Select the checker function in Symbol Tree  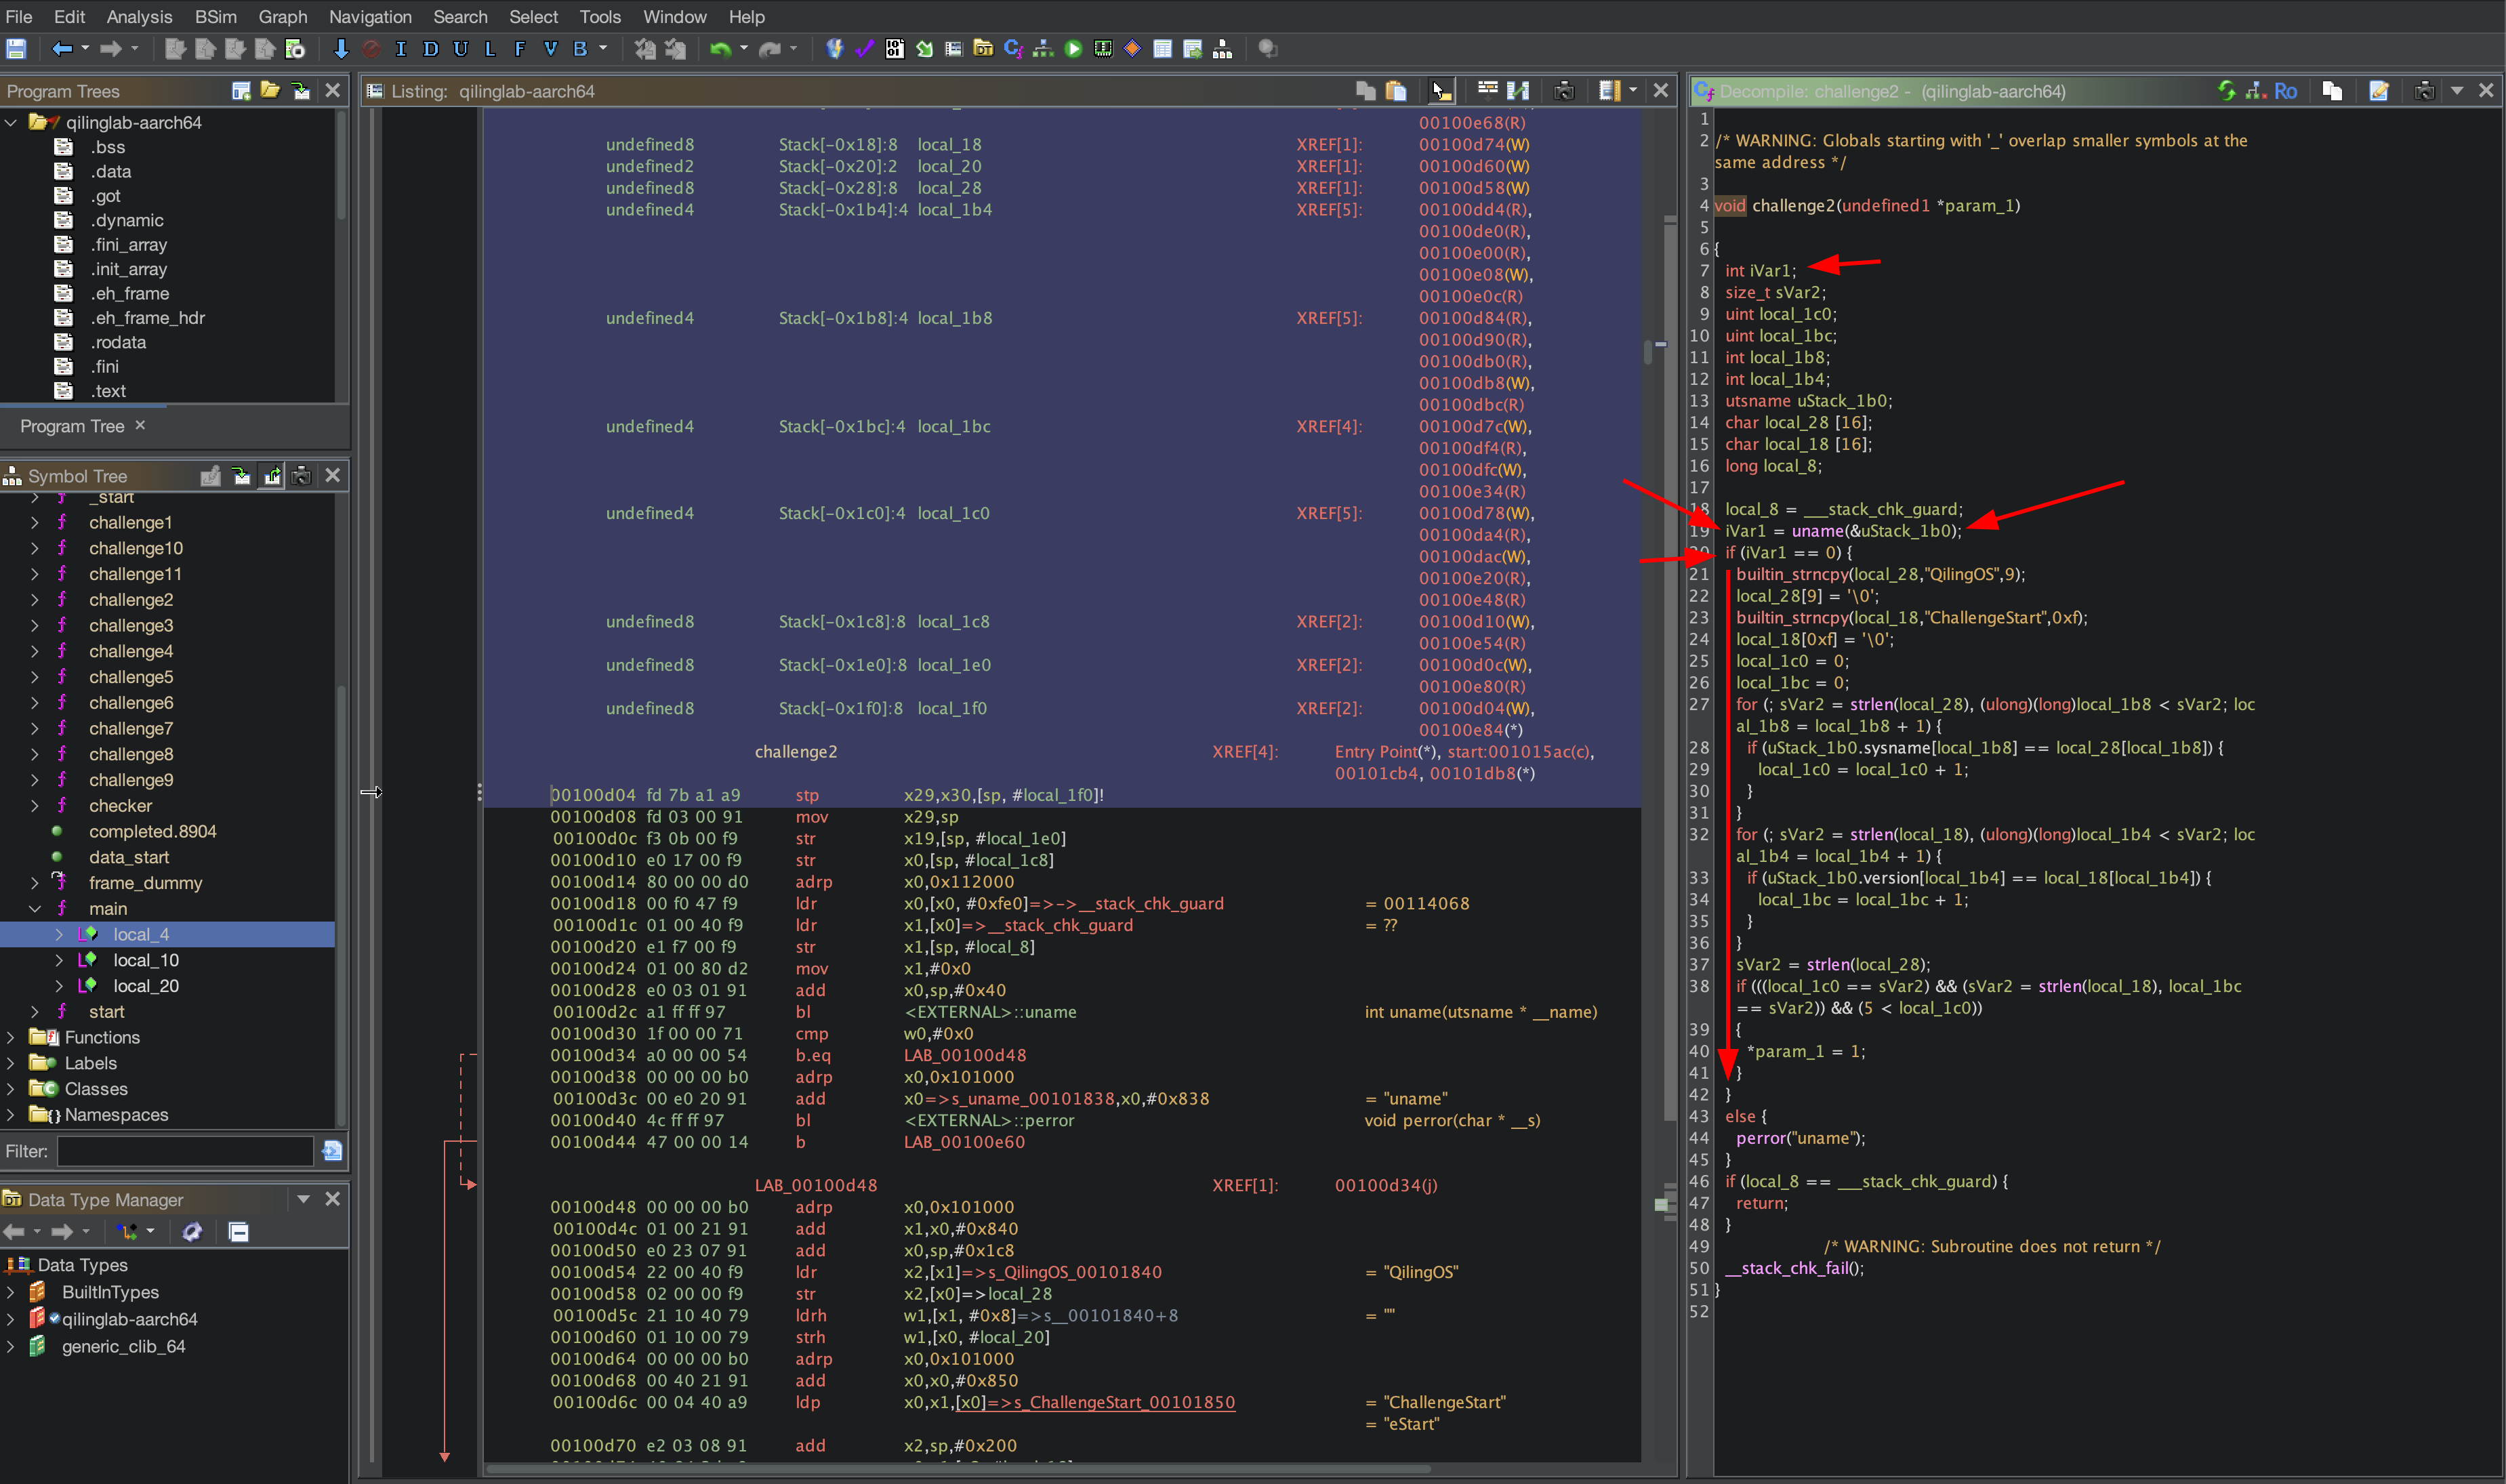pyautogui.click(x=120, y=805)
